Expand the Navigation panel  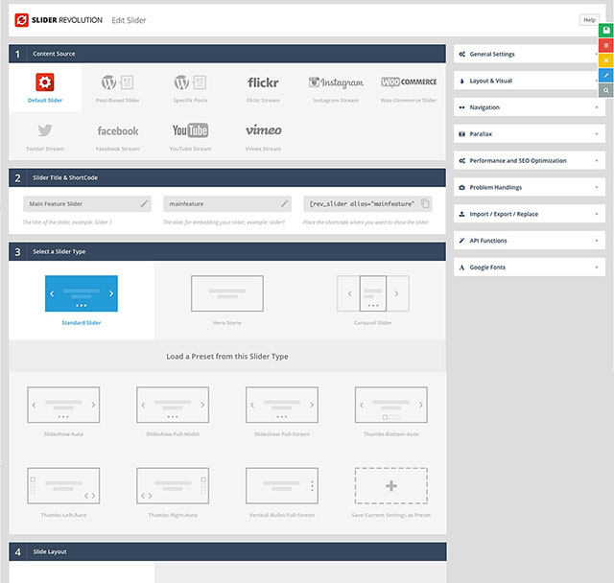tap(529, 107)
